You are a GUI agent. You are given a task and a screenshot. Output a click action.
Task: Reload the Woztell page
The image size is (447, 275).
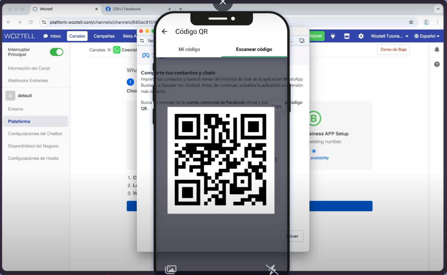pos(31,22)
